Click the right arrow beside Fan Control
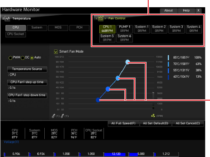Viewport: 210px width, 157px height. tap(105, 18)
